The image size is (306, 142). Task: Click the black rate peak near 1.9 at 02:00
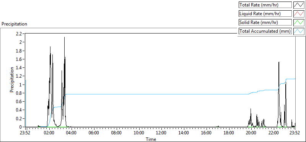pos(50,47)
